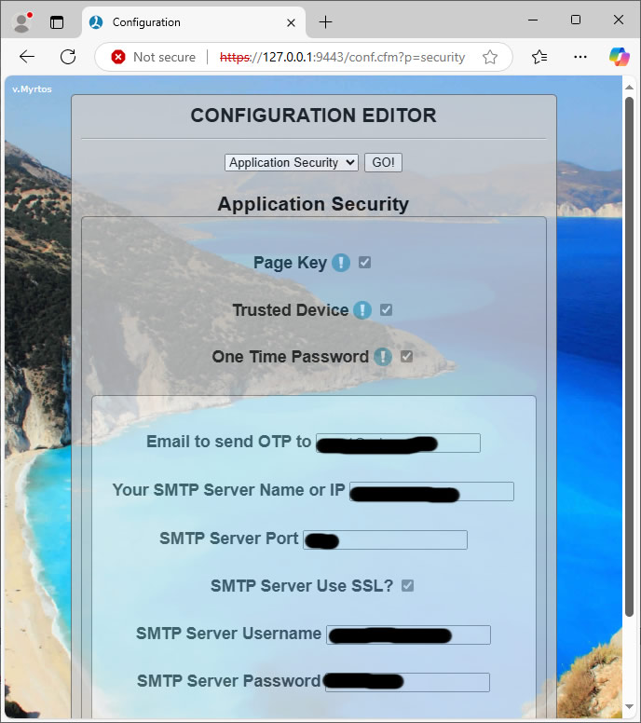
Task: Toggle the Page Key checkbox
Action: (x=365, y=263)
